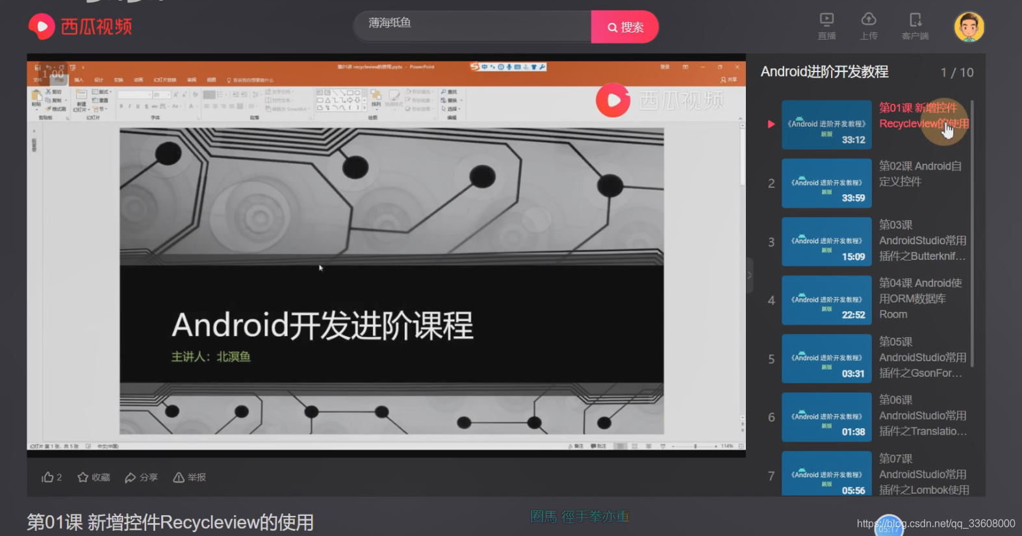Screen dimensions: 1022x536
Task: Toggle Italic in PowerPoint ribbon
Action: (130, 106)
